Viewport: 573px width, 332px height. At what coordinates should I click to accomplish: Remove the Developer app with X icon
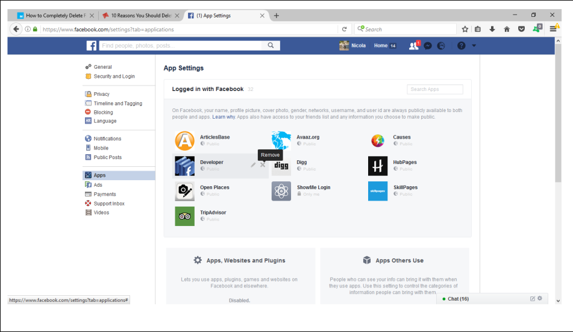(263, 165)
